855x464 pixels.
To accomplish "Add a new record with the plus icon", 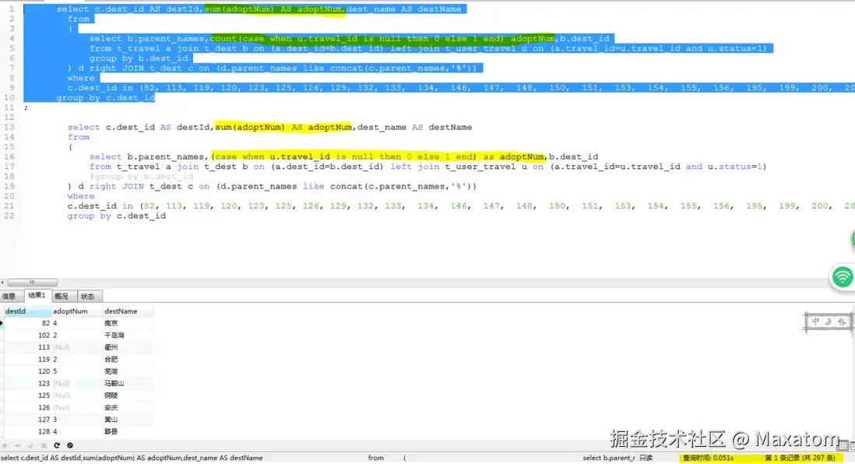I will pos(5,445).
